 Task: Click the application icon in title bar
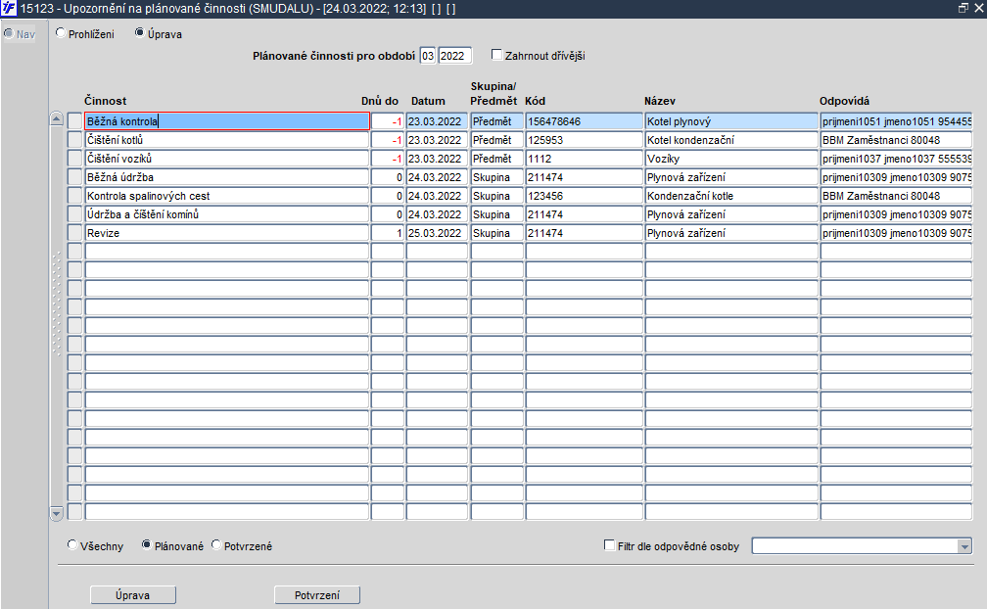[x=8, y=8]
